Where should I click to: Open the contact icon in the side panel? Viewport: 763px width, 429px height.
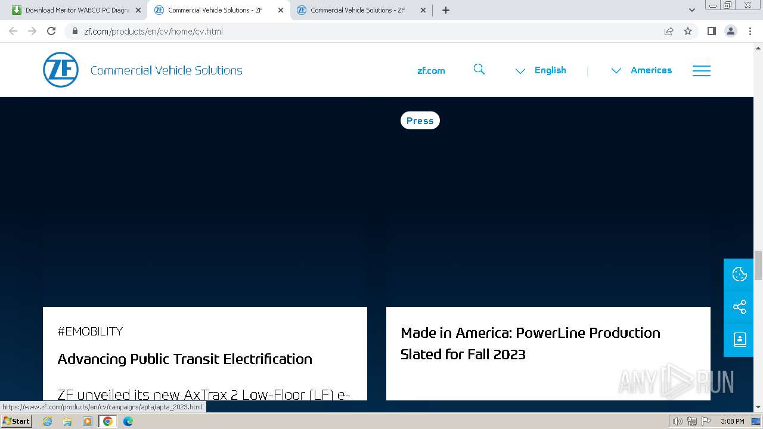739,340
